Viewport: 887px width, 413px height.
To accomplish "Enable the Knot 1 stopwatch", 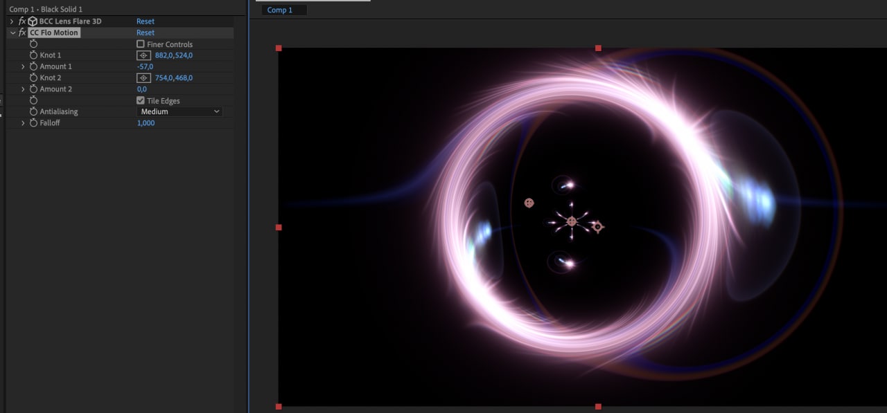I will click(x=33, y=55).
